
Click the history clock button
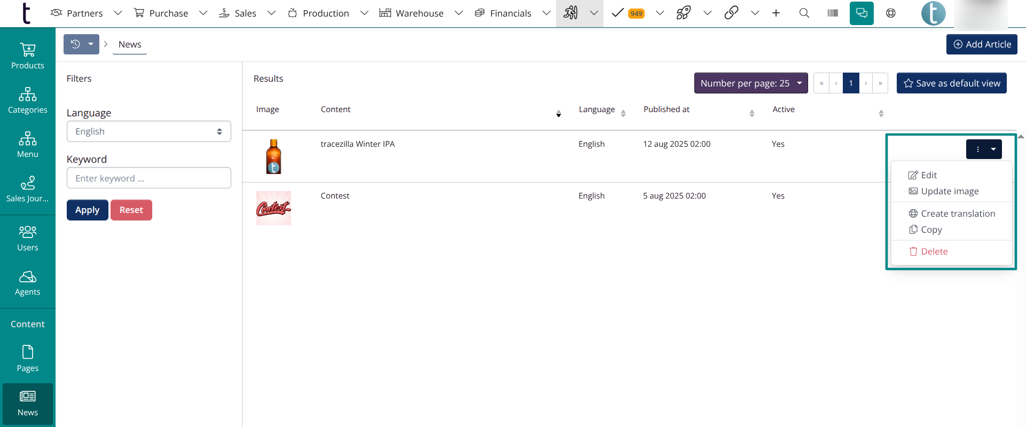[75, 44]
